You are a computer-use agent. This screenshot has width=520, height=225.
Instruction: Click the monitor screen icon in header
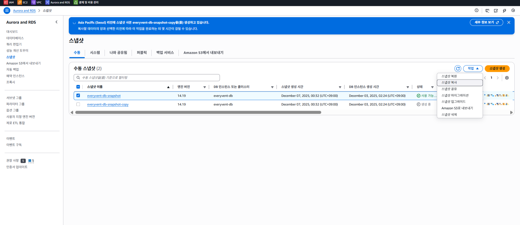pyautogui.click(x=496, y=11)
